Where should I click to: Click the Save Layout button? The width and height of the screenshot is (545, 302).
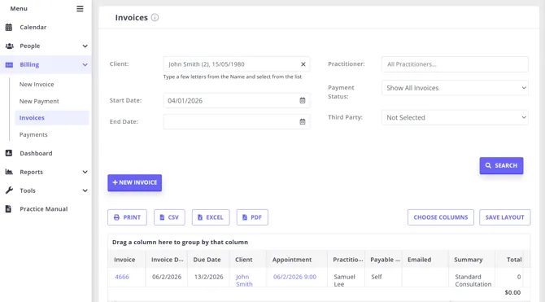(x=504, y=217)
